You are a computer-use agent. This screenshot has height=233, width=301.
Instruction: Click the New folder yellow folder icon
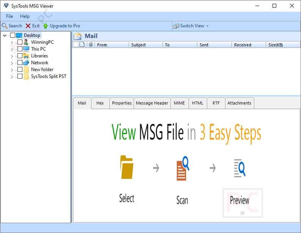(26, 70)
